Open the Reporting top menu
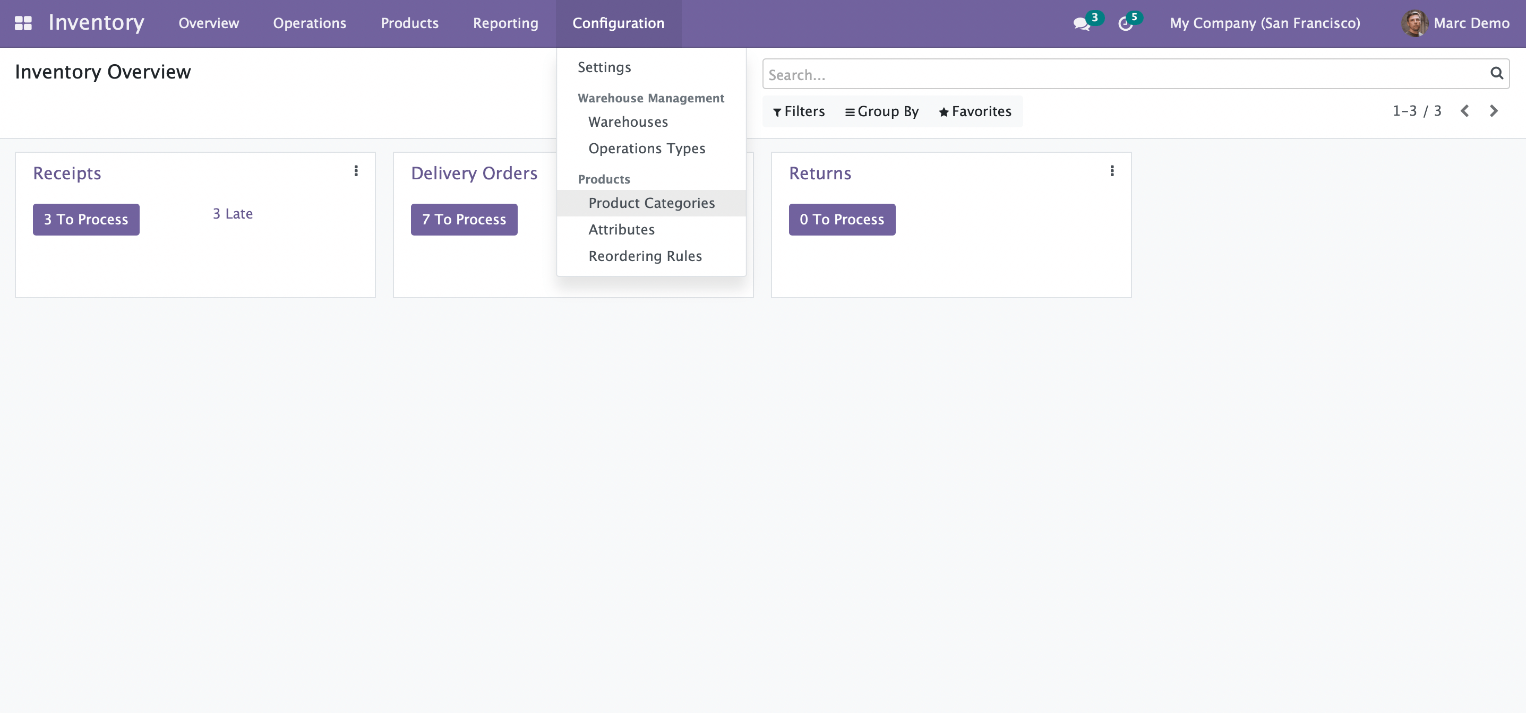Image resolution: width=1526 pixels, height=713 pixels. click(505, 23)
